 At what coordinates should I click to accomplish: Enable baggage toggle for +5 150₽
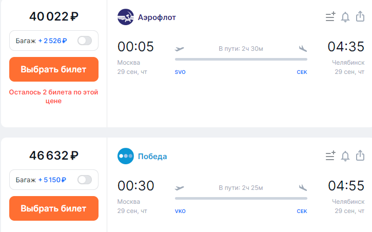85,180
